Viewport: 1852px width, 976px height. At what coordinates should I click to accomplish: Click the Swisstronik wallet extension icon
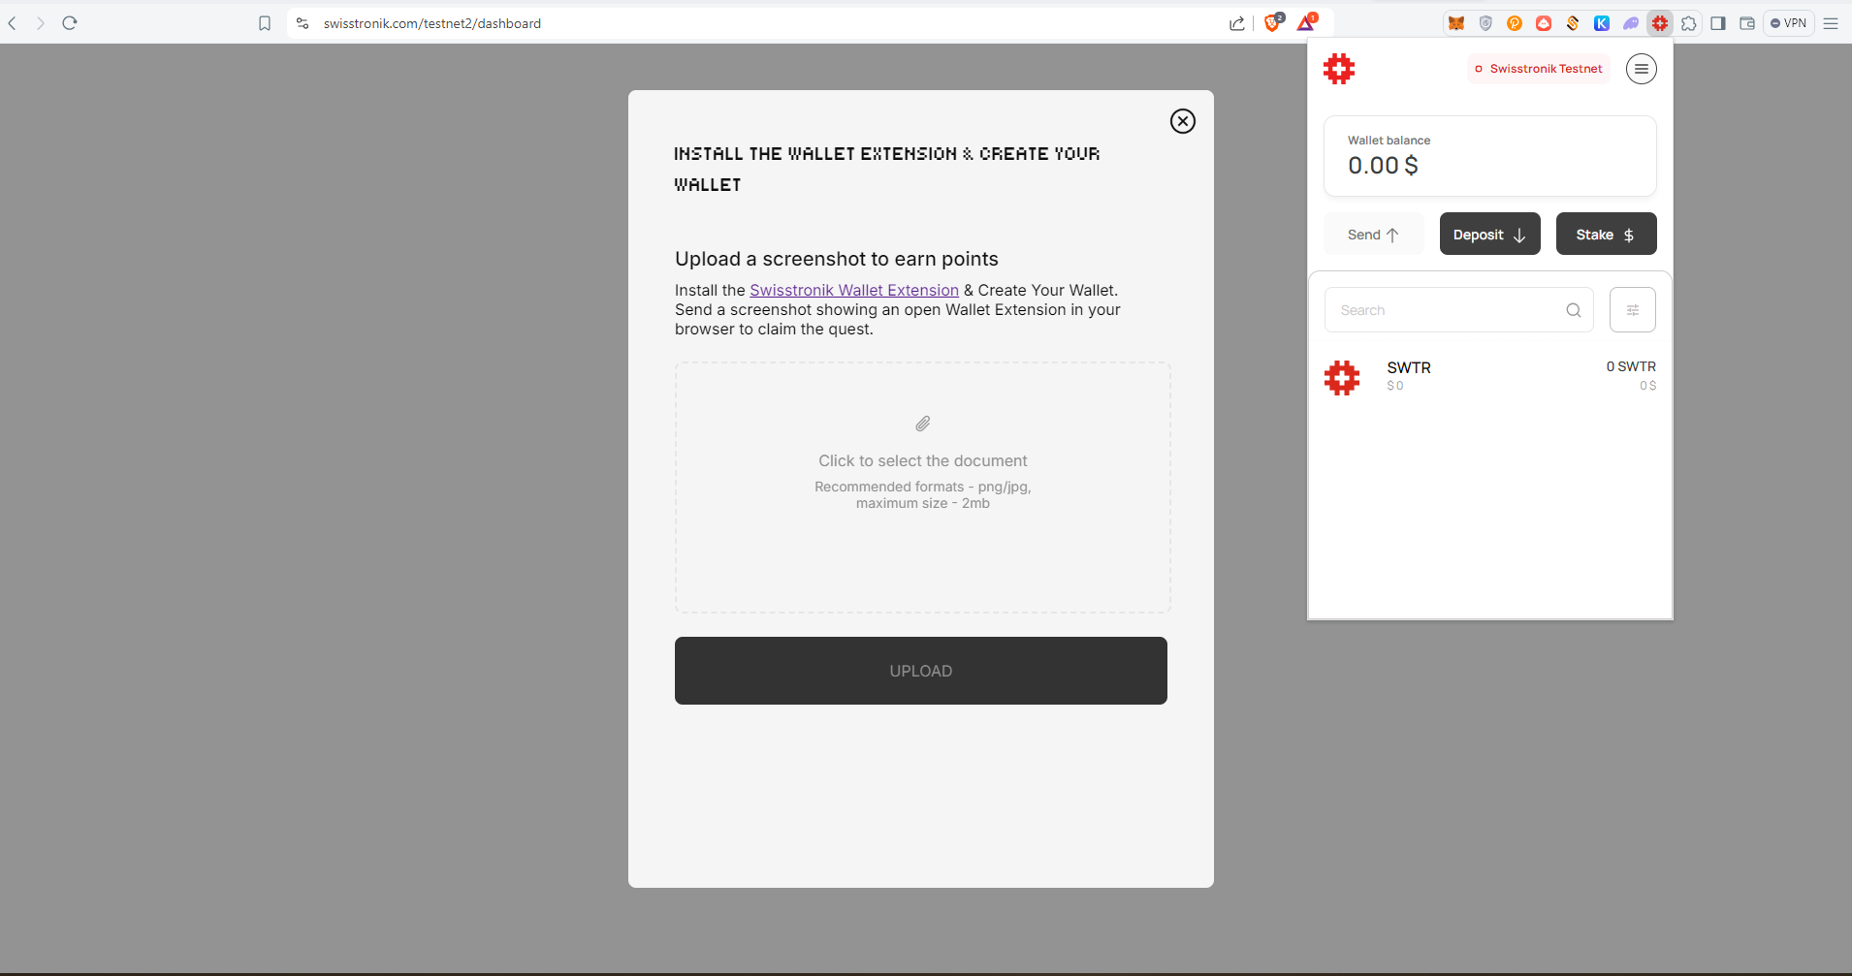point(1660,23)
